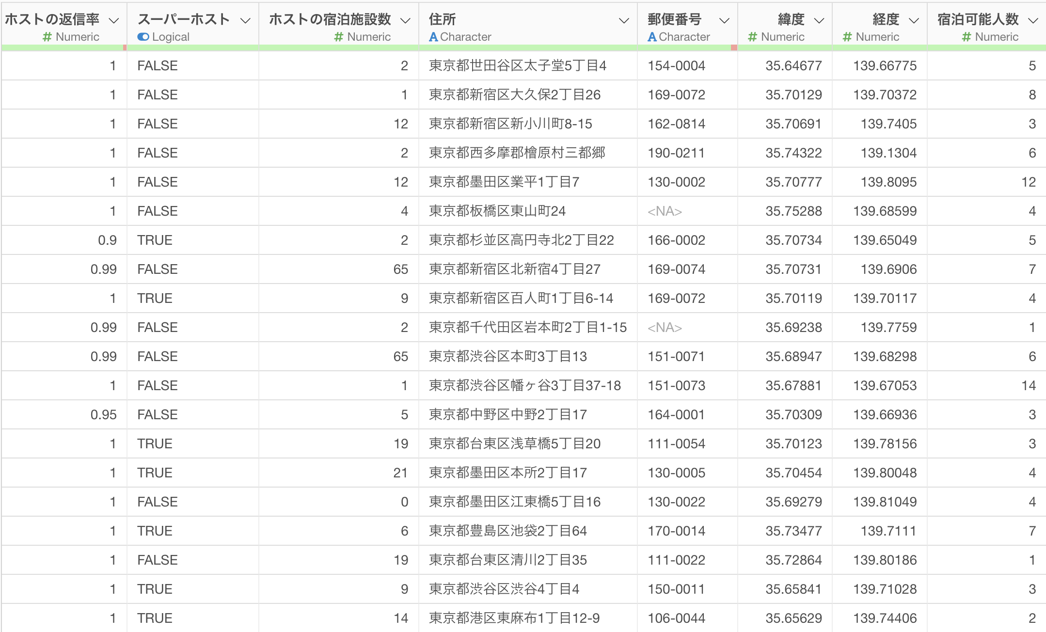Click the 経度 column header title
The width and height of the screenshot is (1046, 632).
tap(886, 19)
